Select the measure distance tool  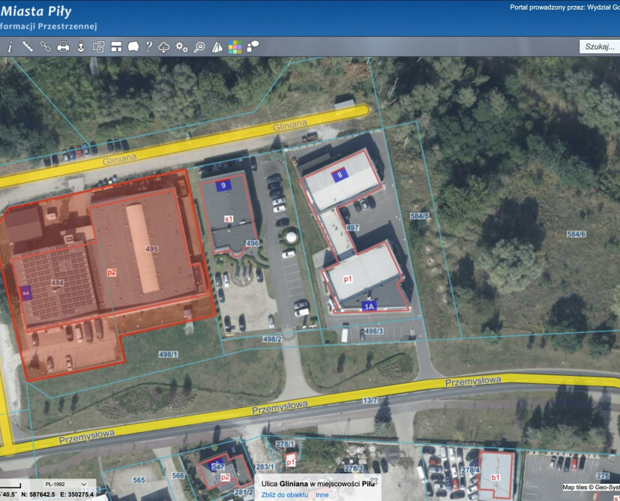[x=28, y=46]
